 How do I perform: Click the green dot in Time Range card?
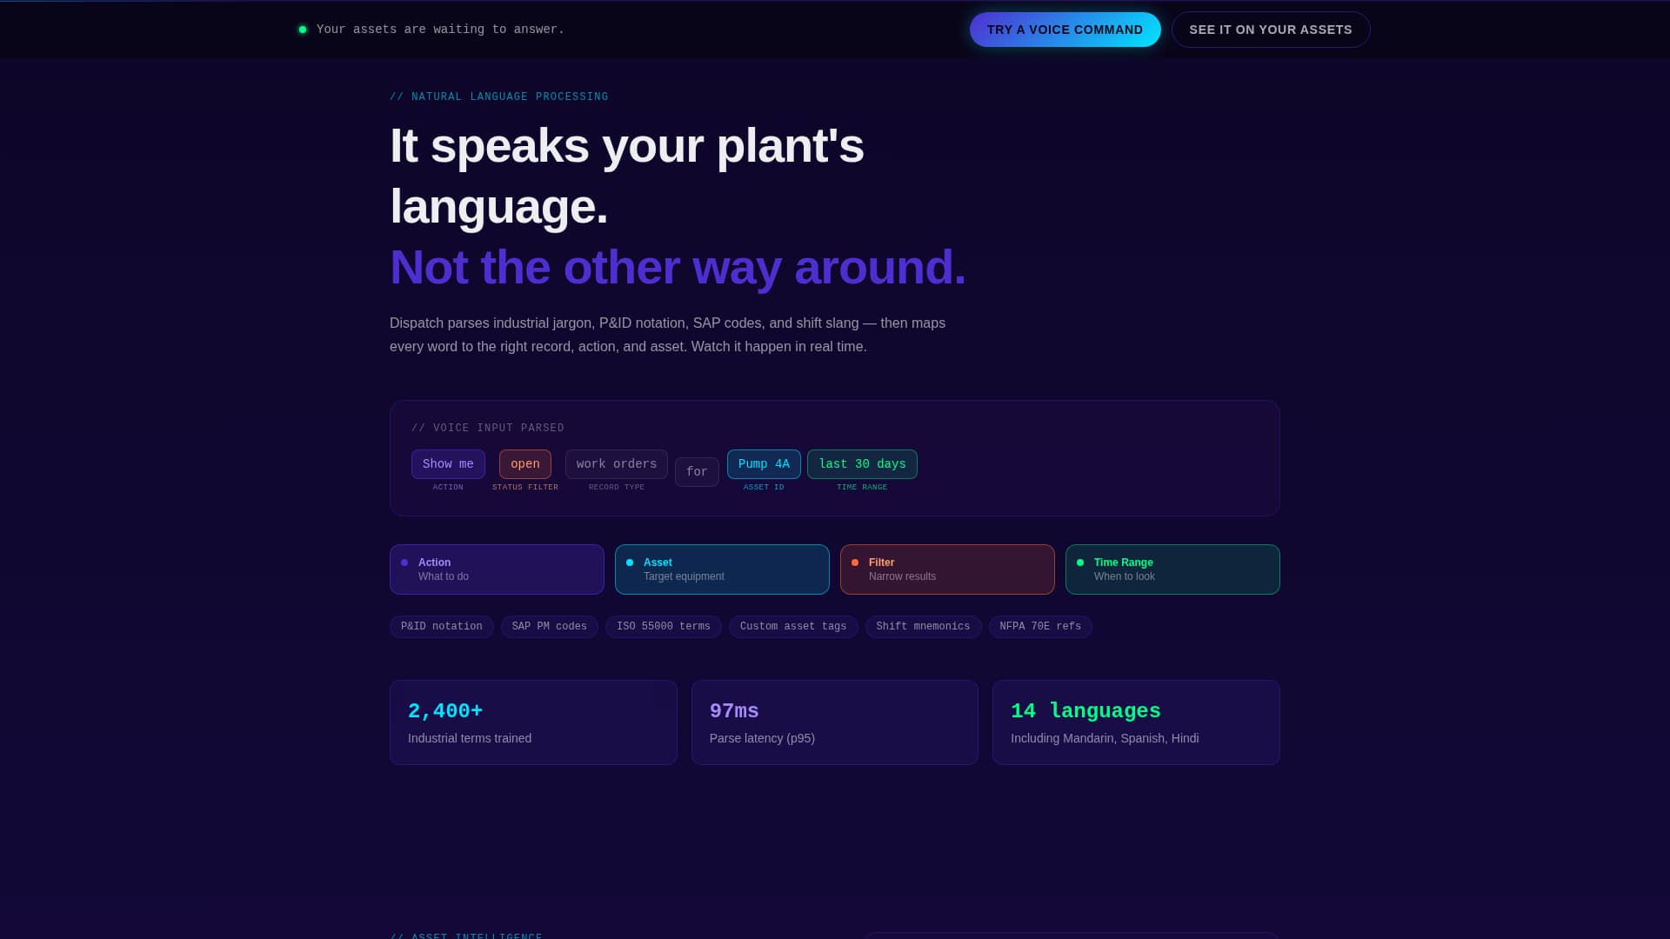click(x=1080, y=563)
